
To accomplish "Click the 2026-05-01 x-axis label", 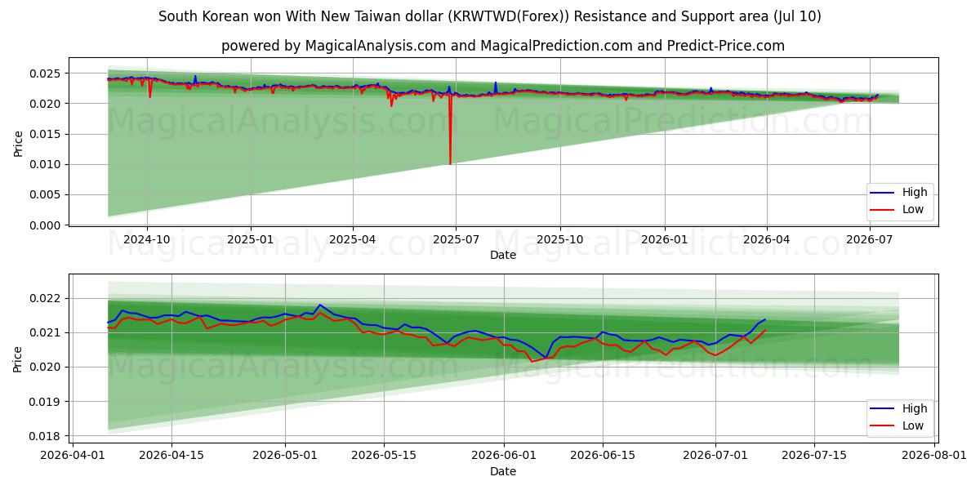I will tap(286, 455).
